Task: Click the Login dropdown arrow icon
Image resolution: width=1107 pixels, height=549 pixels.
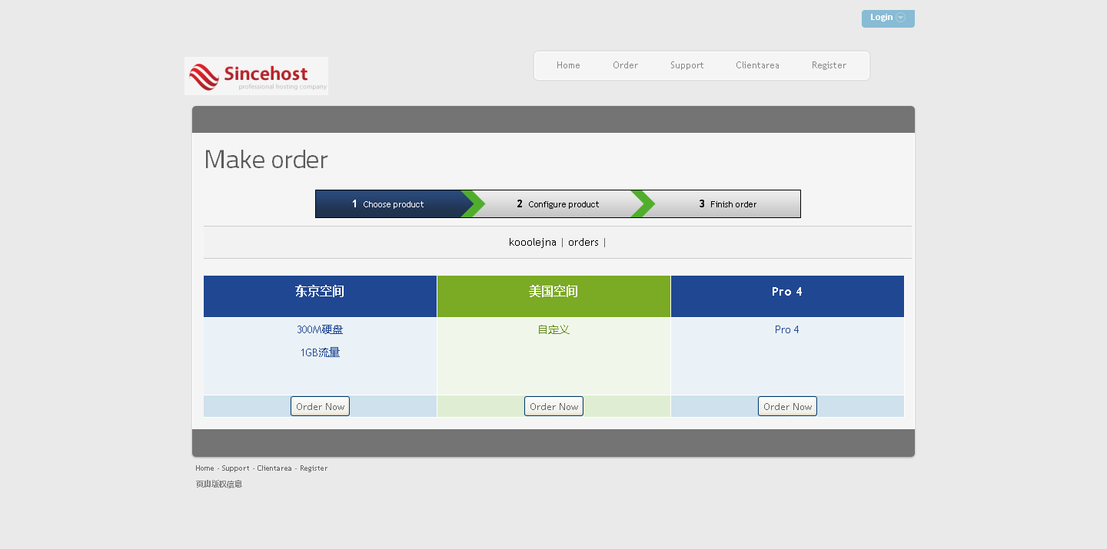Action: point(901,18)
